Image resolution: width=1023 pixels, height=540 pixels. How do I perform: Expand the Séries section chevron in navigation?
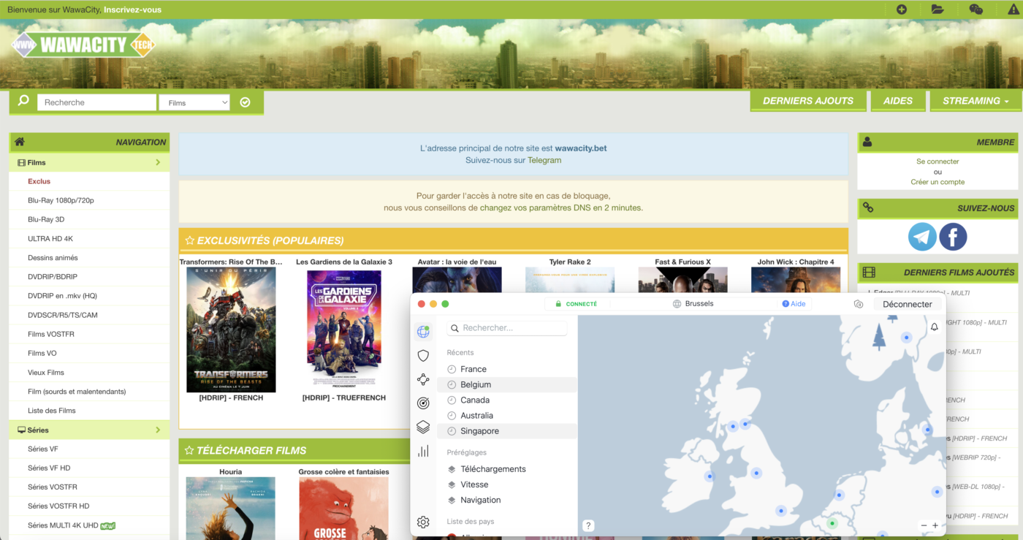coord(158,430)
